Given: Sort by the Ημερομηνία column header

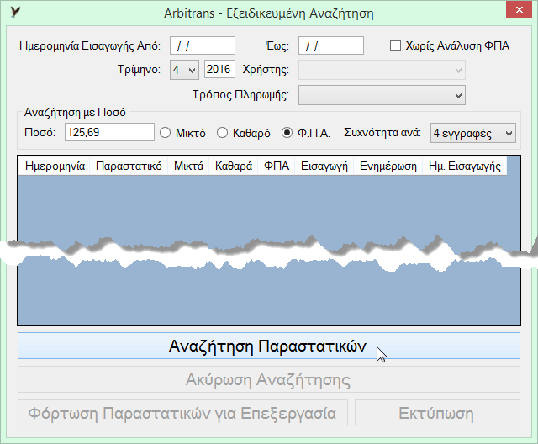Looking at the screenshot, I should tap(55, 166).
